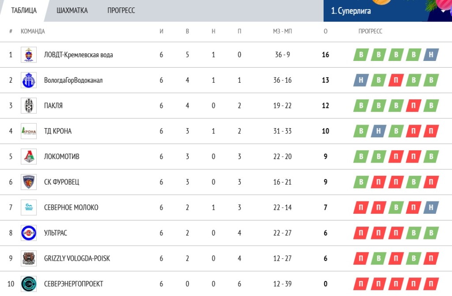Click the ЛОВДТ-Кремлевская вода team logo
This screenshot has height=296, width=452.
(x=29, y=55)
